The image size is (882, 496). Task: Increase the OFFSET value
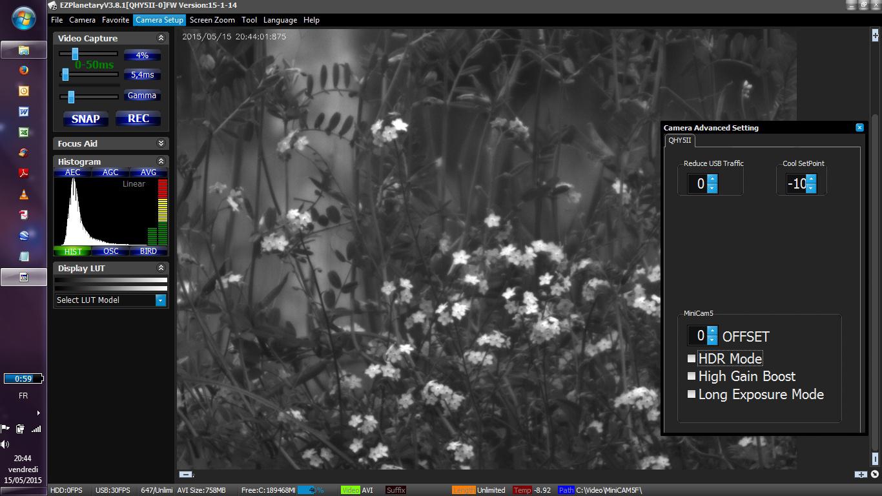pos(712,331)
